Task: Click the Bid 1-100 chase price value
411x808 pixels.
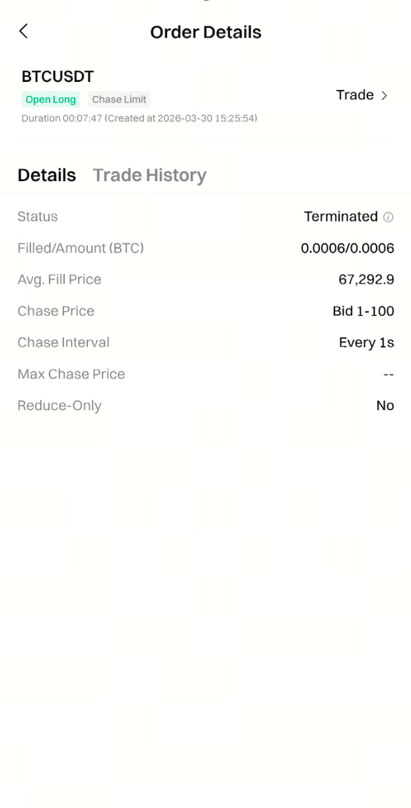Action: (363, 311)
